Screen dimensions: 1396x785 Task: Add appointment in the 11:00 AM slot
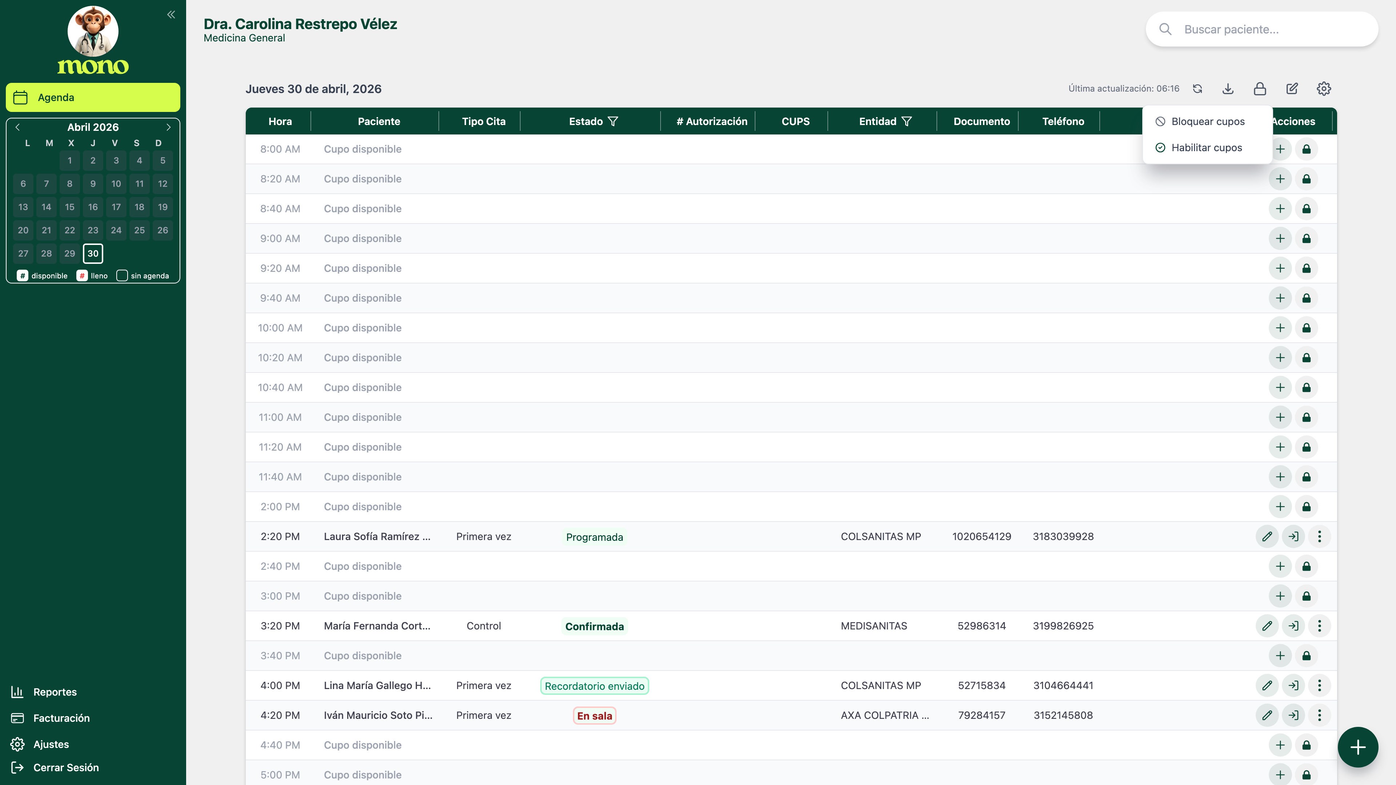click(1280, 417)
